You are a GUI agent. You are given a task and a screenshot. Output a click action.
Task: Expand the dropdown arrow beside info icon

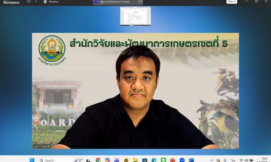point(36,1)
